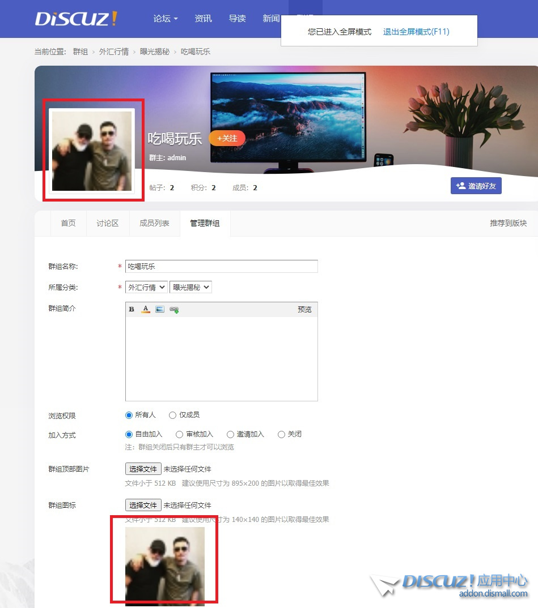Choose a file for 群组顶部图片

pyautogui.click(x=143, y=469)
